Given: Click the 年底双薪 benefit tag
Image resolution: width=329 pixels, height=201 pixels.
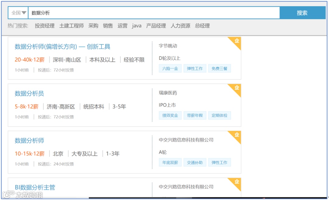Looking at the screenshot, I should 170,162.
